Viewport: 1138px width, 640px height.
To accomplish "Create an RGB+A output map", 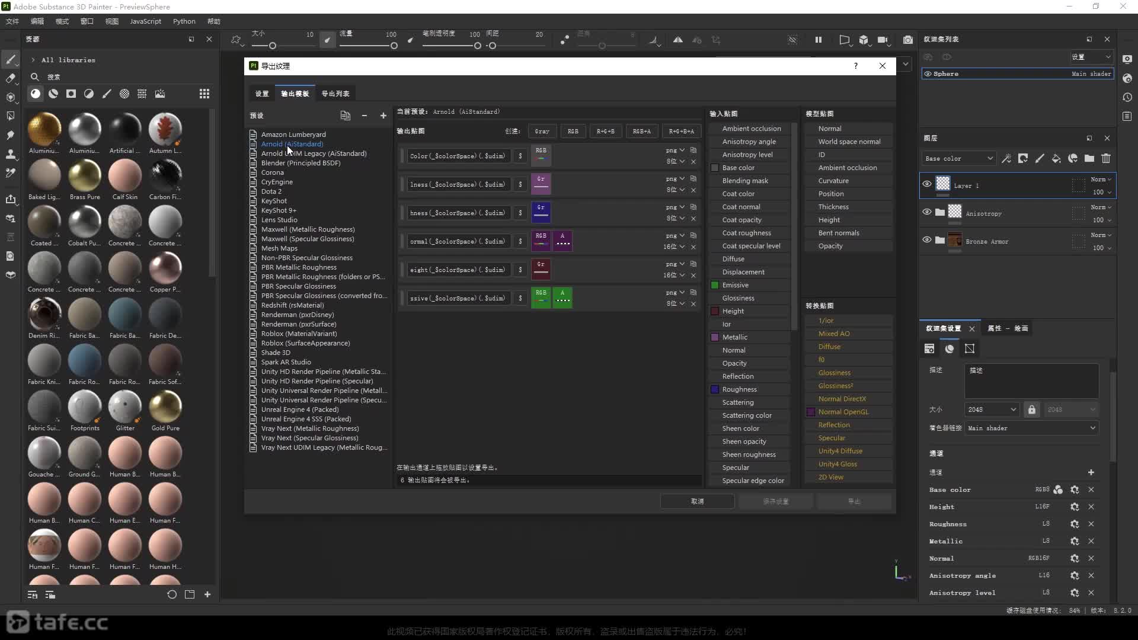I will [x=641, y=131].
